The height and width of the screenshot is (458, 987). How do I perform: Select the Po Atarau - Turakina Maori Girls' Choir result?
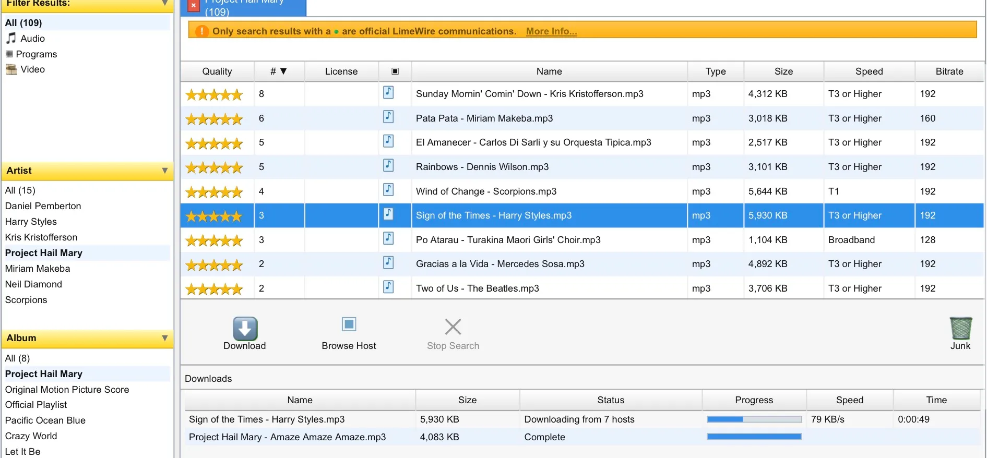[582, 240]
